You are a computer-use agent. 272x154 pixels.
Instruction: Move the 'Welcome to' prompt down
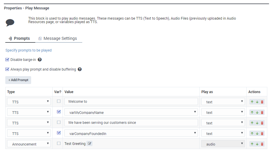tap(257, 102)
